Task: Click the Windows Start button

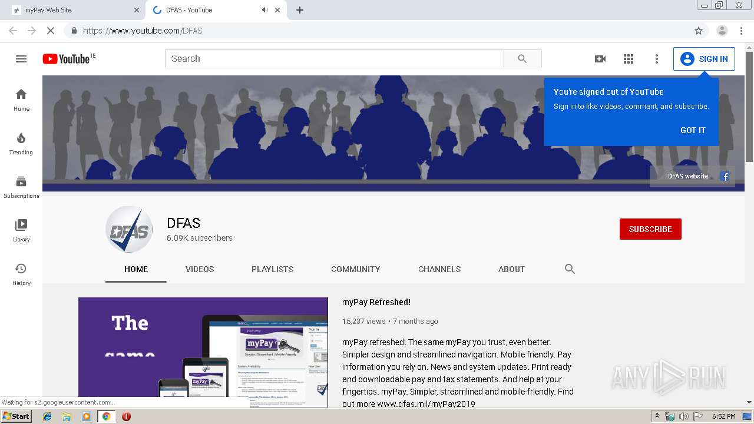Action: click(x=16, y=416)
